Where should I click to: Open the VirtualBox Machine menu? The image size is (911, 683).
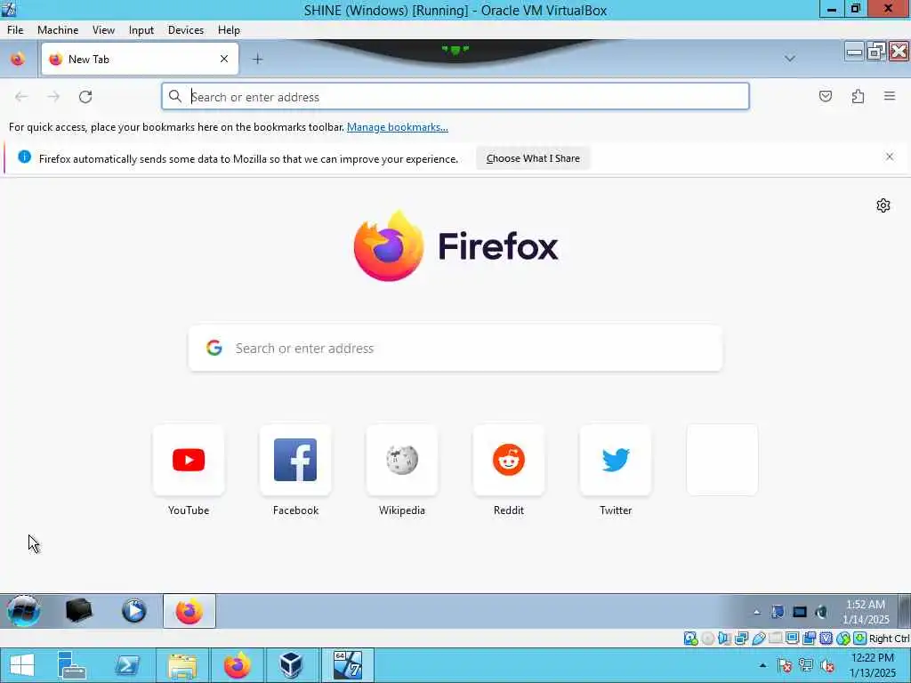pos(58,30)
